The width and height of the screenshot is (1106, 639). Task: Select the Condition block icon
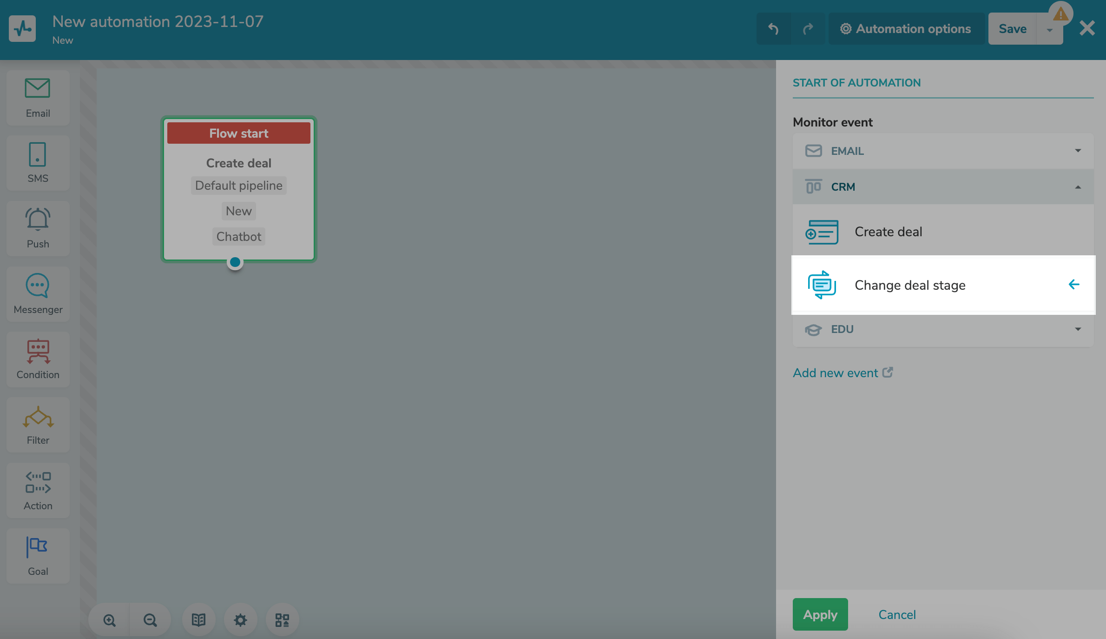(x=38, y=359)
